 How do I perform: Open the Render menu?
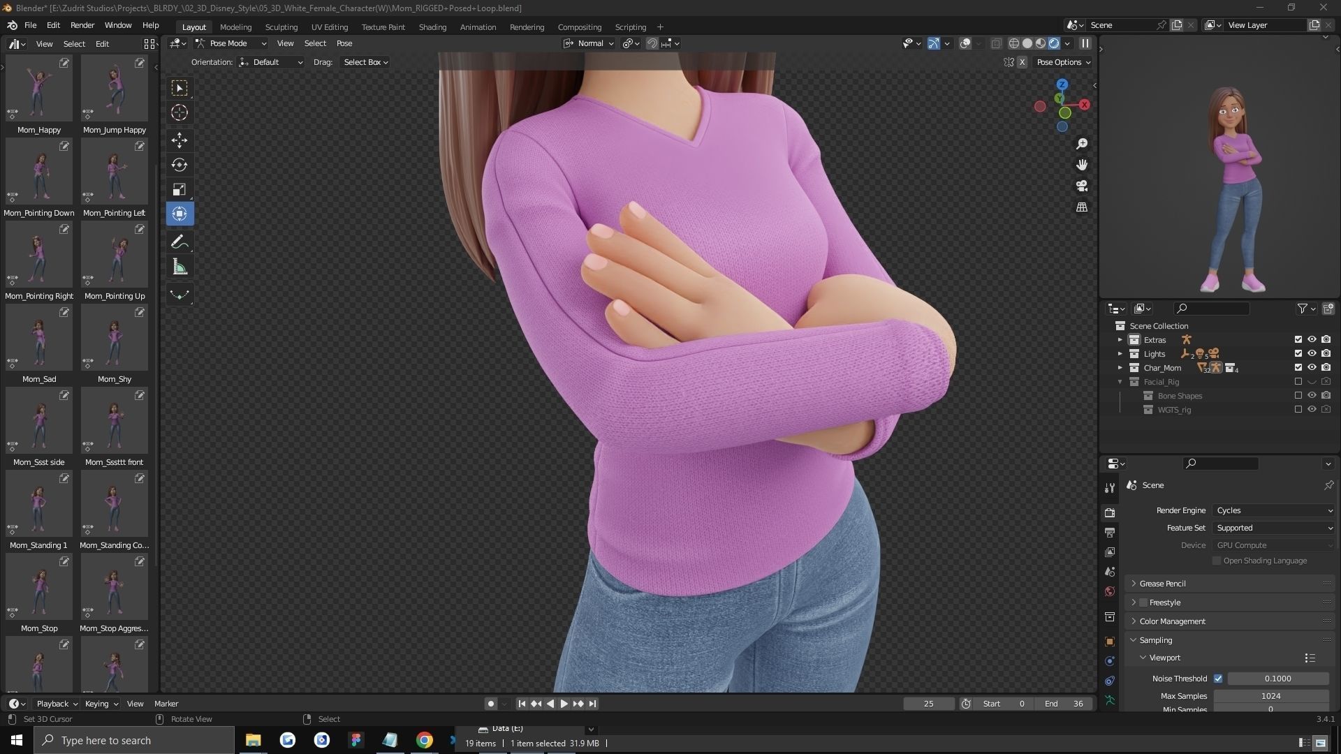[82, 25]
